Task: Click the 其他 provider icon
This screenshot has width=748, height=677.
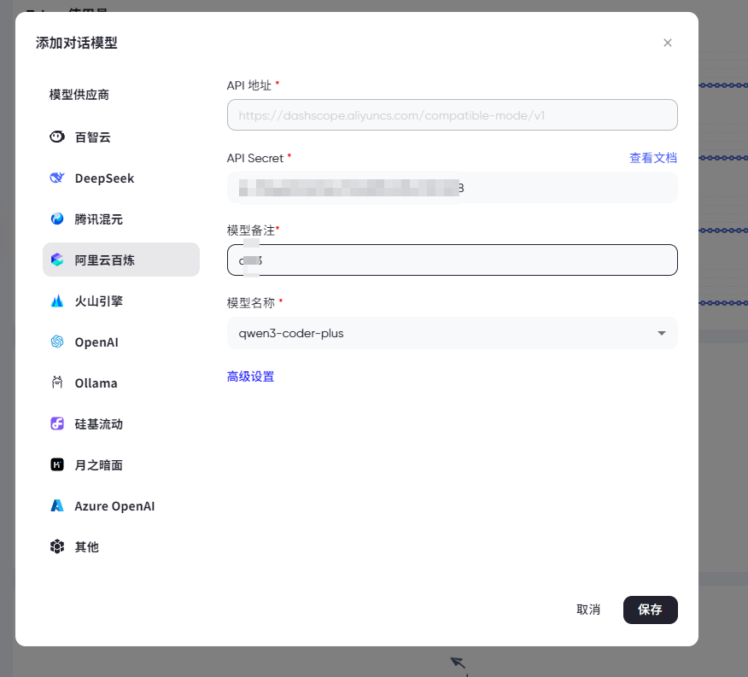Action: point(56,546)
